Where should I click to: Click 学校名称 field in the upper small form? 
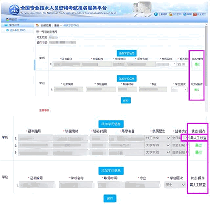[x=101, y=90]
